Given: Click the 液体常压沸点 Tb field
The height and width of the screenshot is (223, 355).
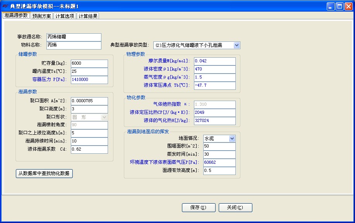Looking at the screenshot, I should (x=215, y=86).
